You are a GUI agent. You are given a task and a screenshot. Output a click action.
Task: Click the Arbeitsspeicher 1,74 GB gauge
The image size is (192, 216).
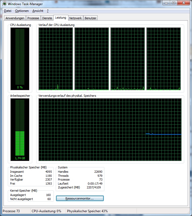tap(20, 130)
